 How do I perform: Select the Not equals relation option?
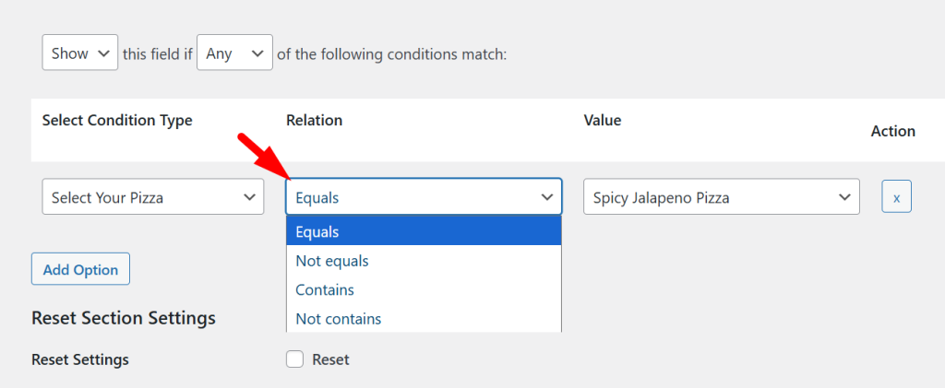pyautogui.click(x=424, y=261)
